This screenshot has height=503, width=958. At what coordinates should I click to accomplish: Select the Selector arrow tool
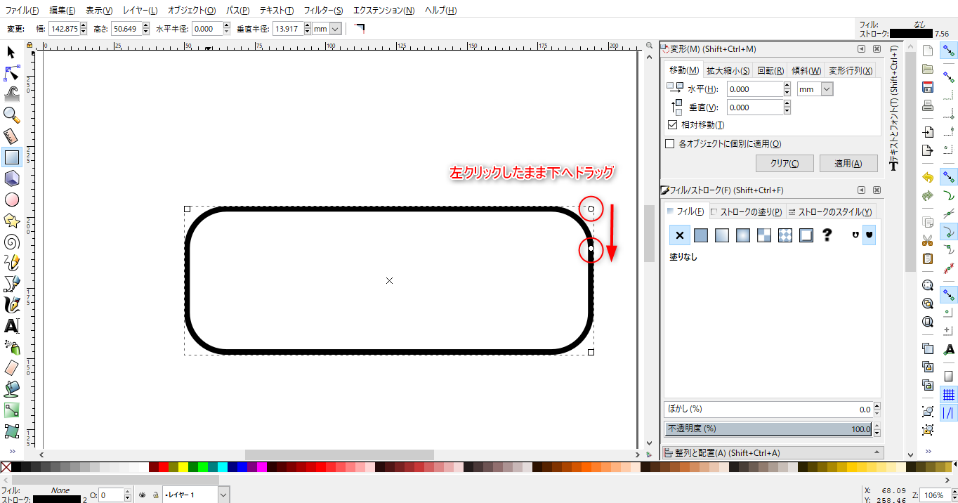(x=11, y=52)
